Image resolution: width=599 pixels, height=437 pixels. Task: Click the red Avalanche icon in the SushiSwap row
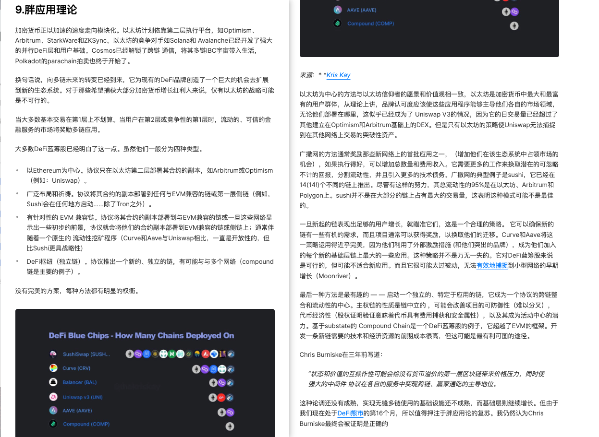point(206,354)
